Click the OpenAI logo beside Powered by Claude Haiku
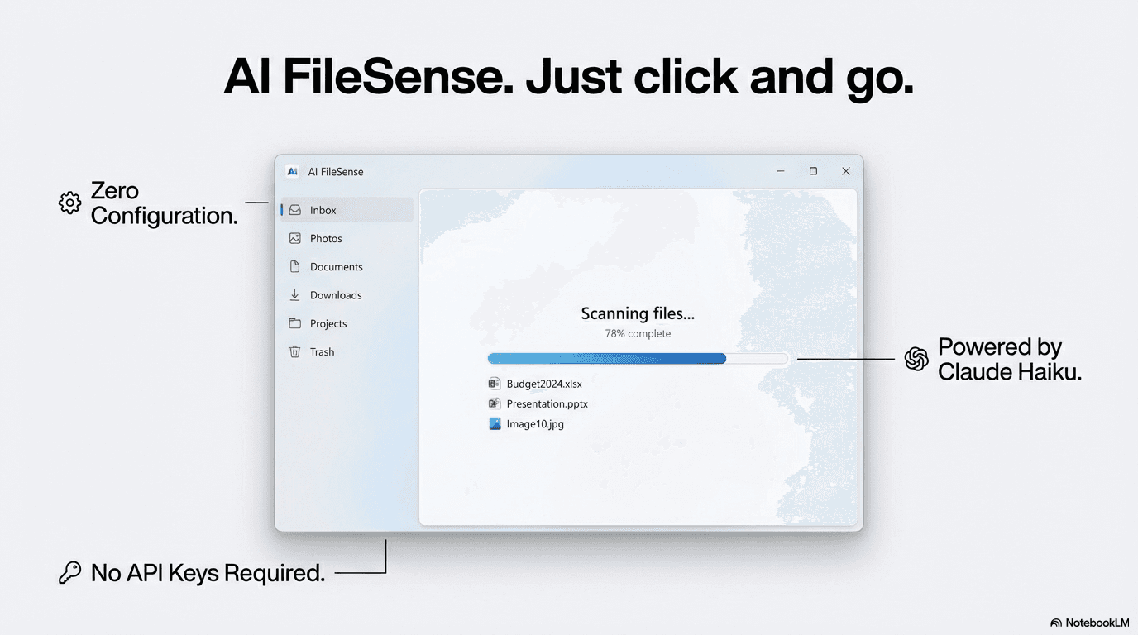The width and height of the screenshot is (1138, 635). click(x=916, y=359)
